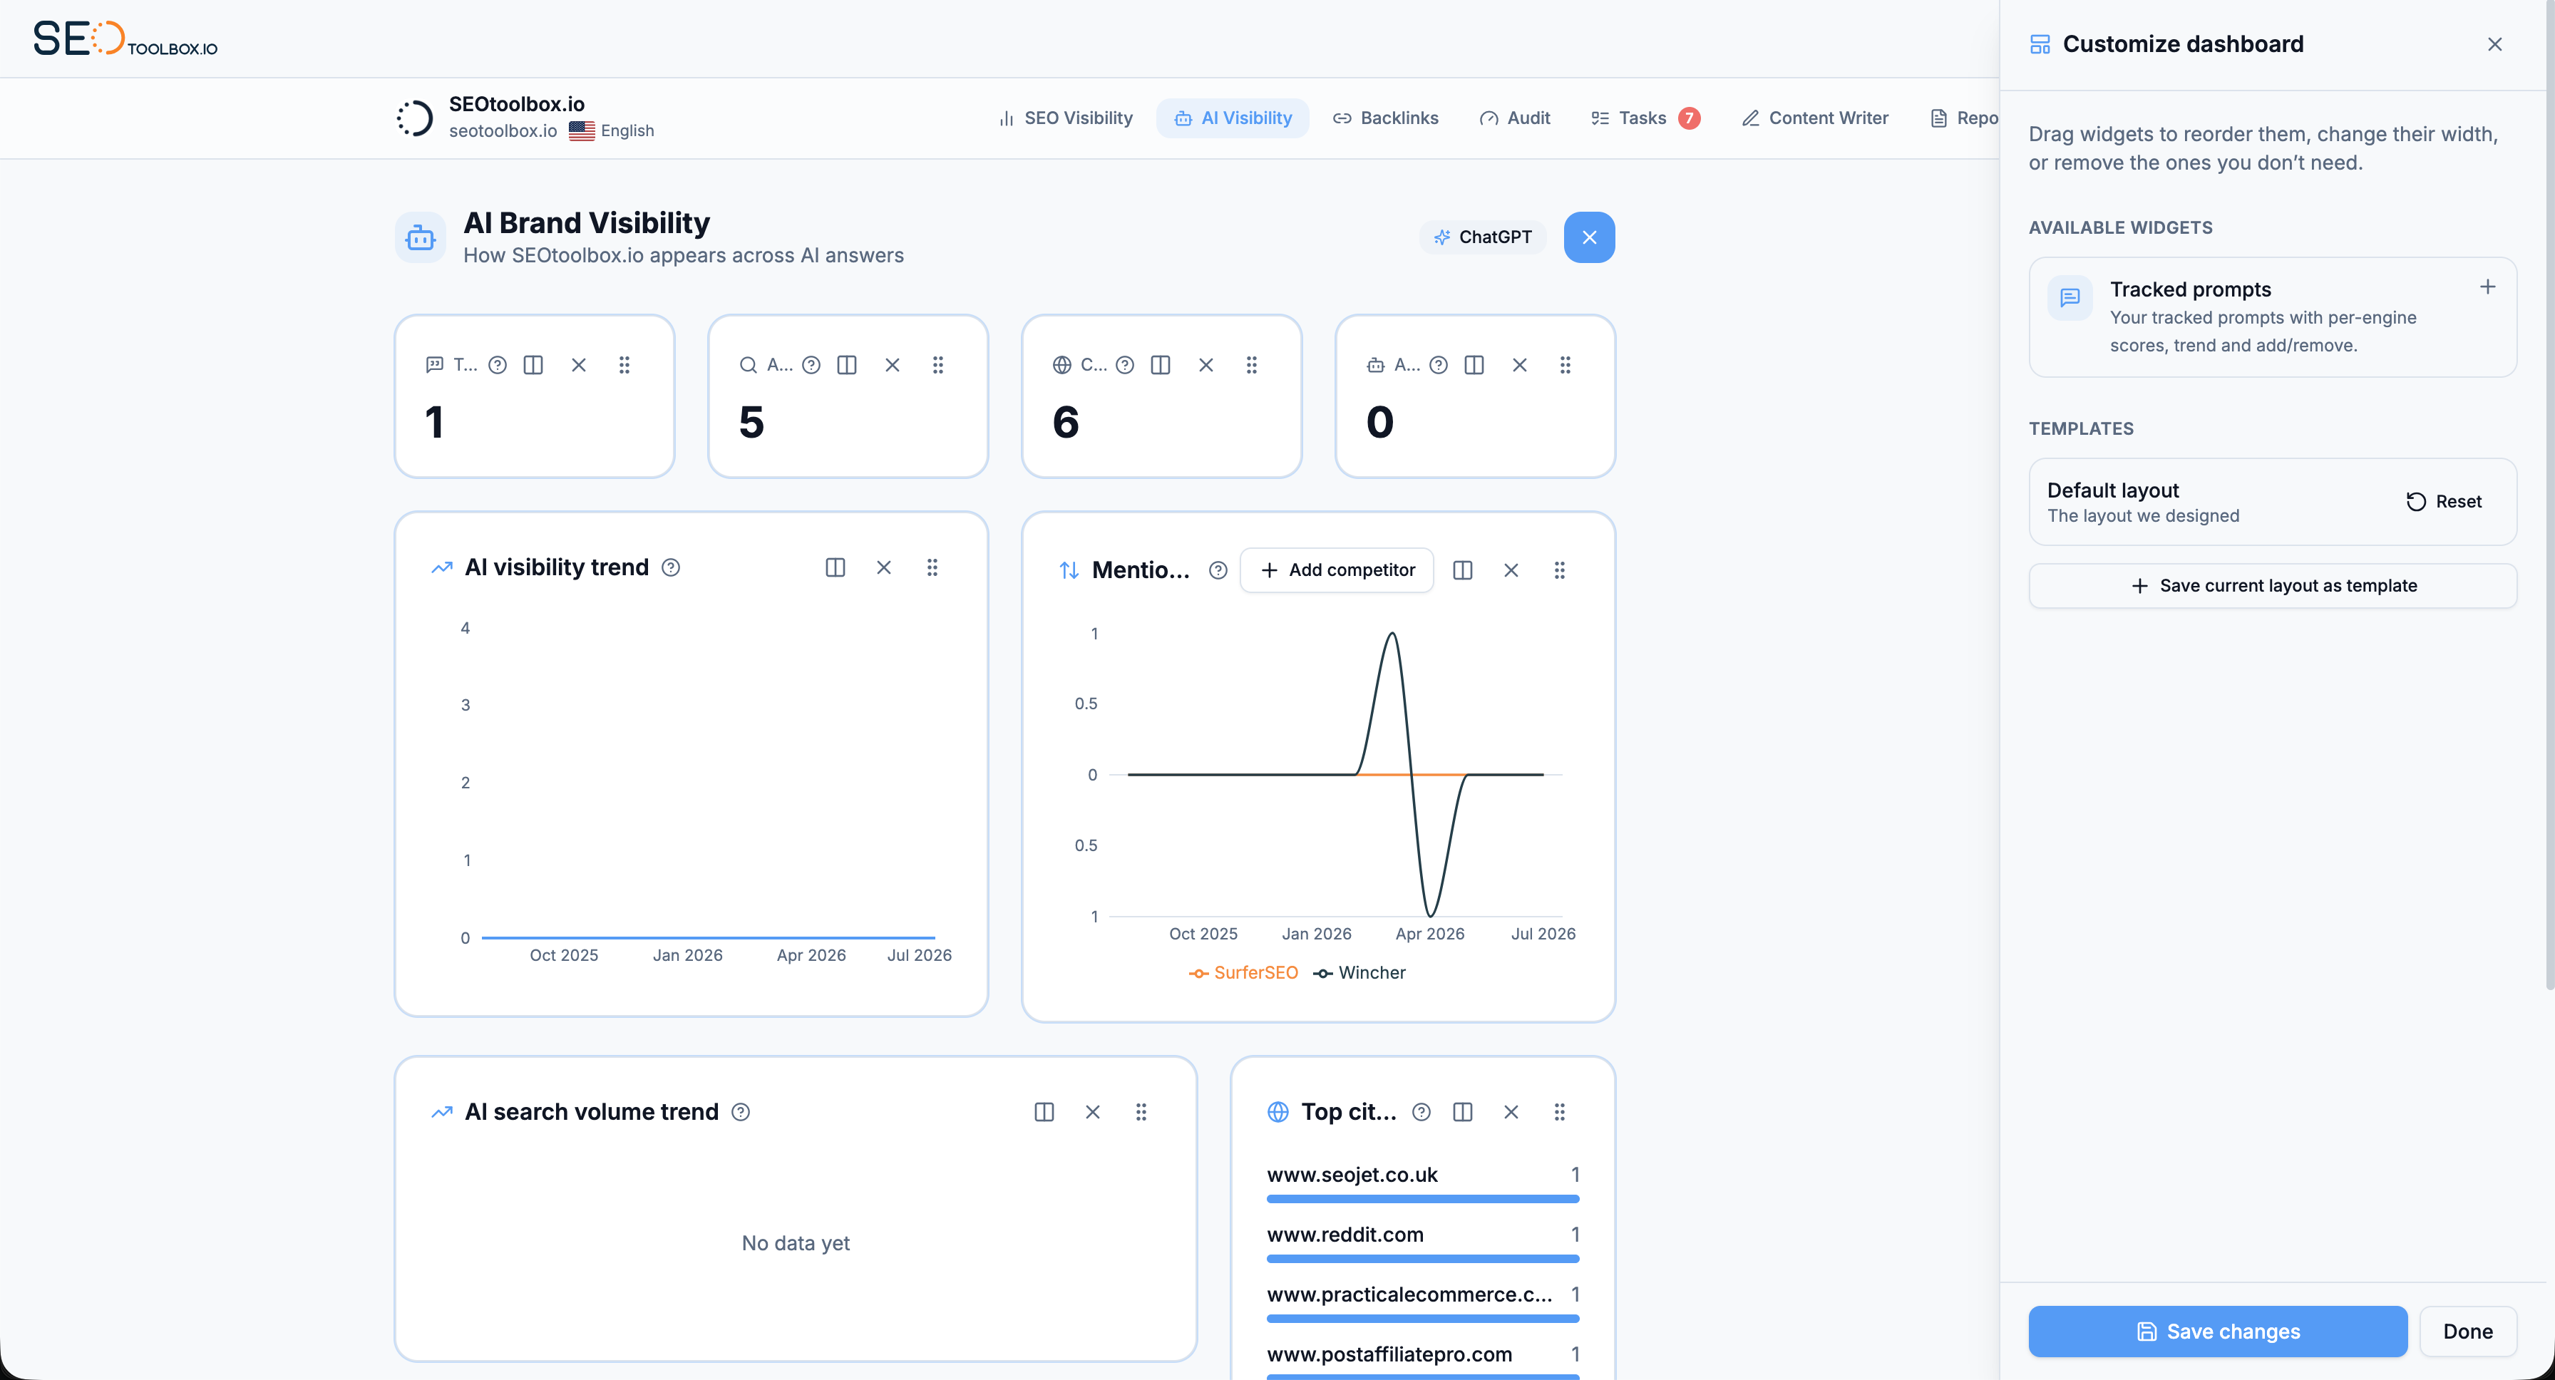The image size is (2555, 1380).
Task: Change width of Top citations widget
Action: click(x=1462, y=1112)
